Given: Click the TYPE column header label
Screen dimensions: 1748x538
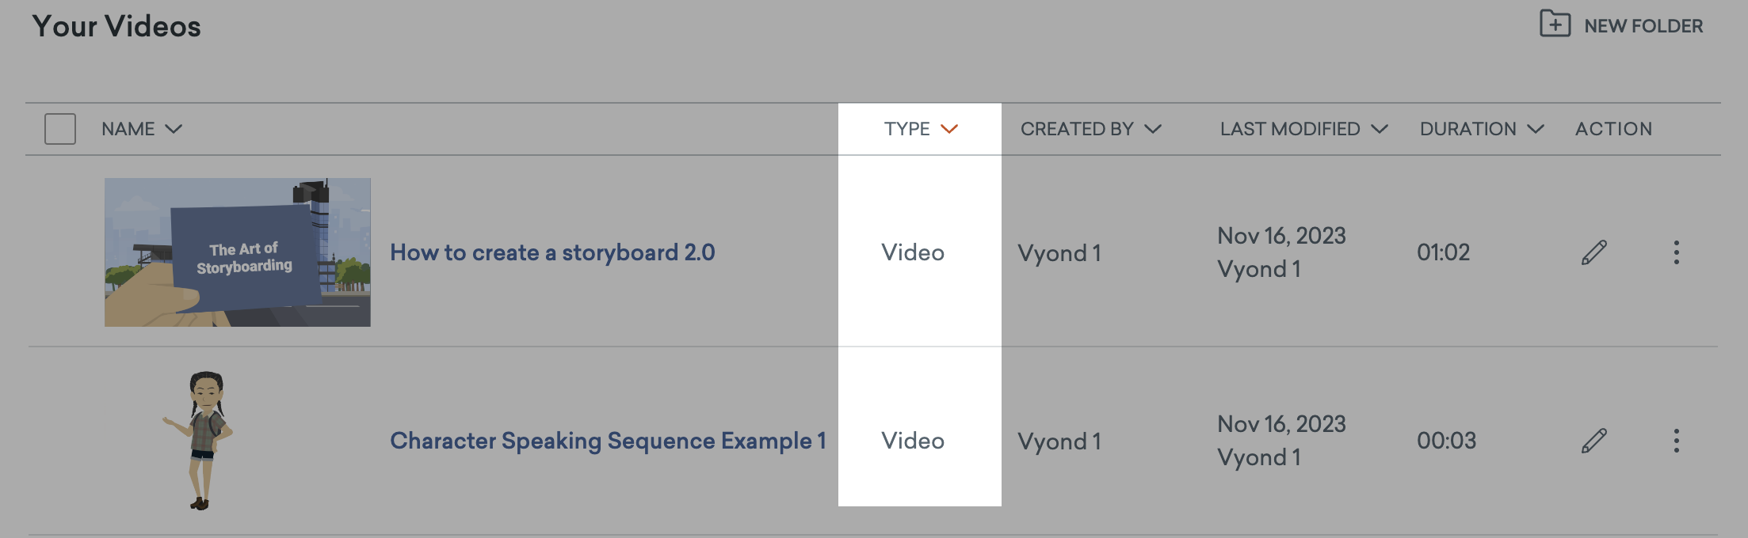Looking at the screenshot, I should click(906, 129).
